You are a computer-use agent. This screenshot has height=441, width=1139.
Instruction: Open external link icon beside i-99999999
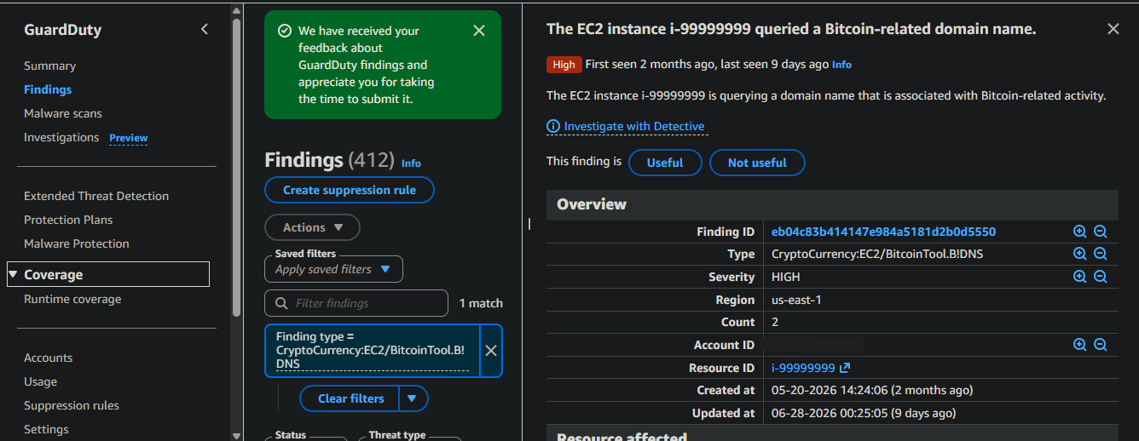coord(845,368)
